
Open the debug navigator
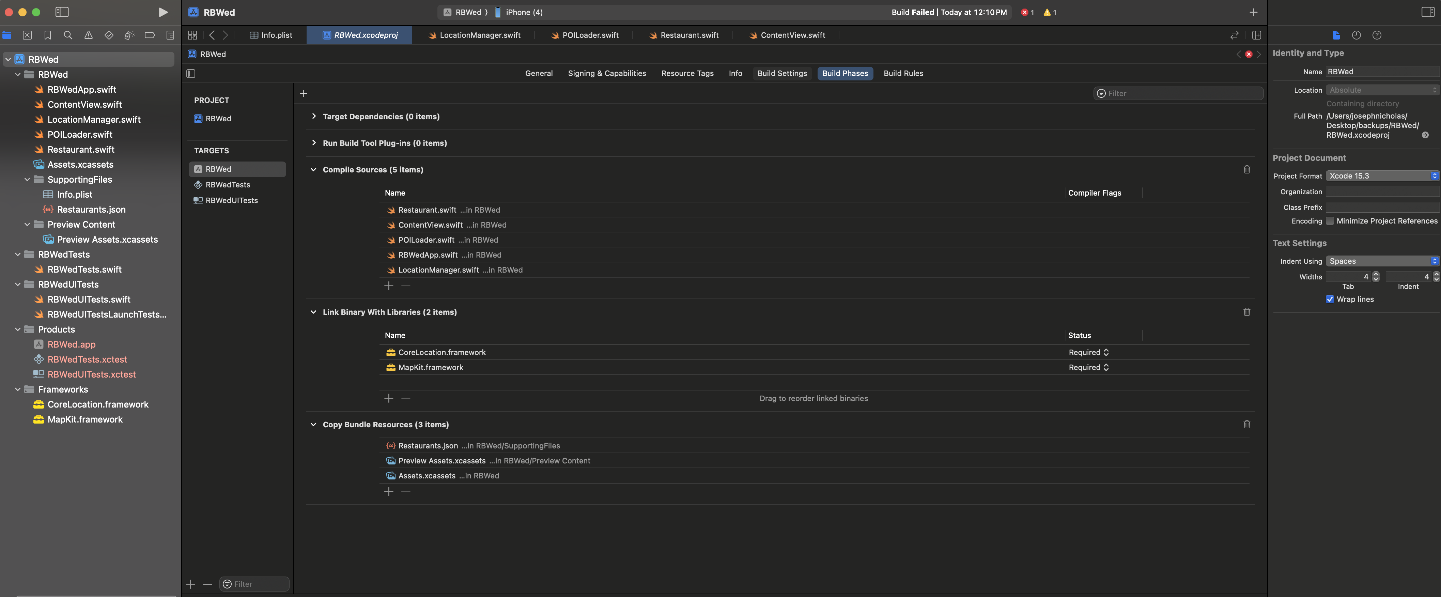129,35
